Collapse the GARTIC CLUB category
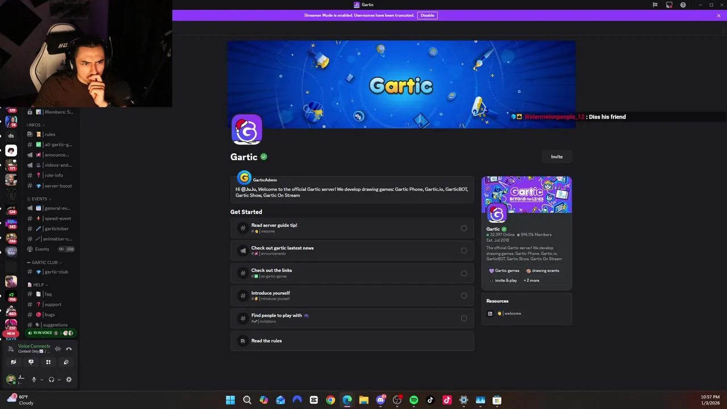This screenshot has width=727, height=409. tap(44, 262)
